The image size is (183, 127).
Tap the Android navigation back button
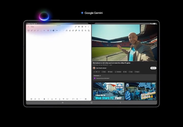(x=120, y=103)
